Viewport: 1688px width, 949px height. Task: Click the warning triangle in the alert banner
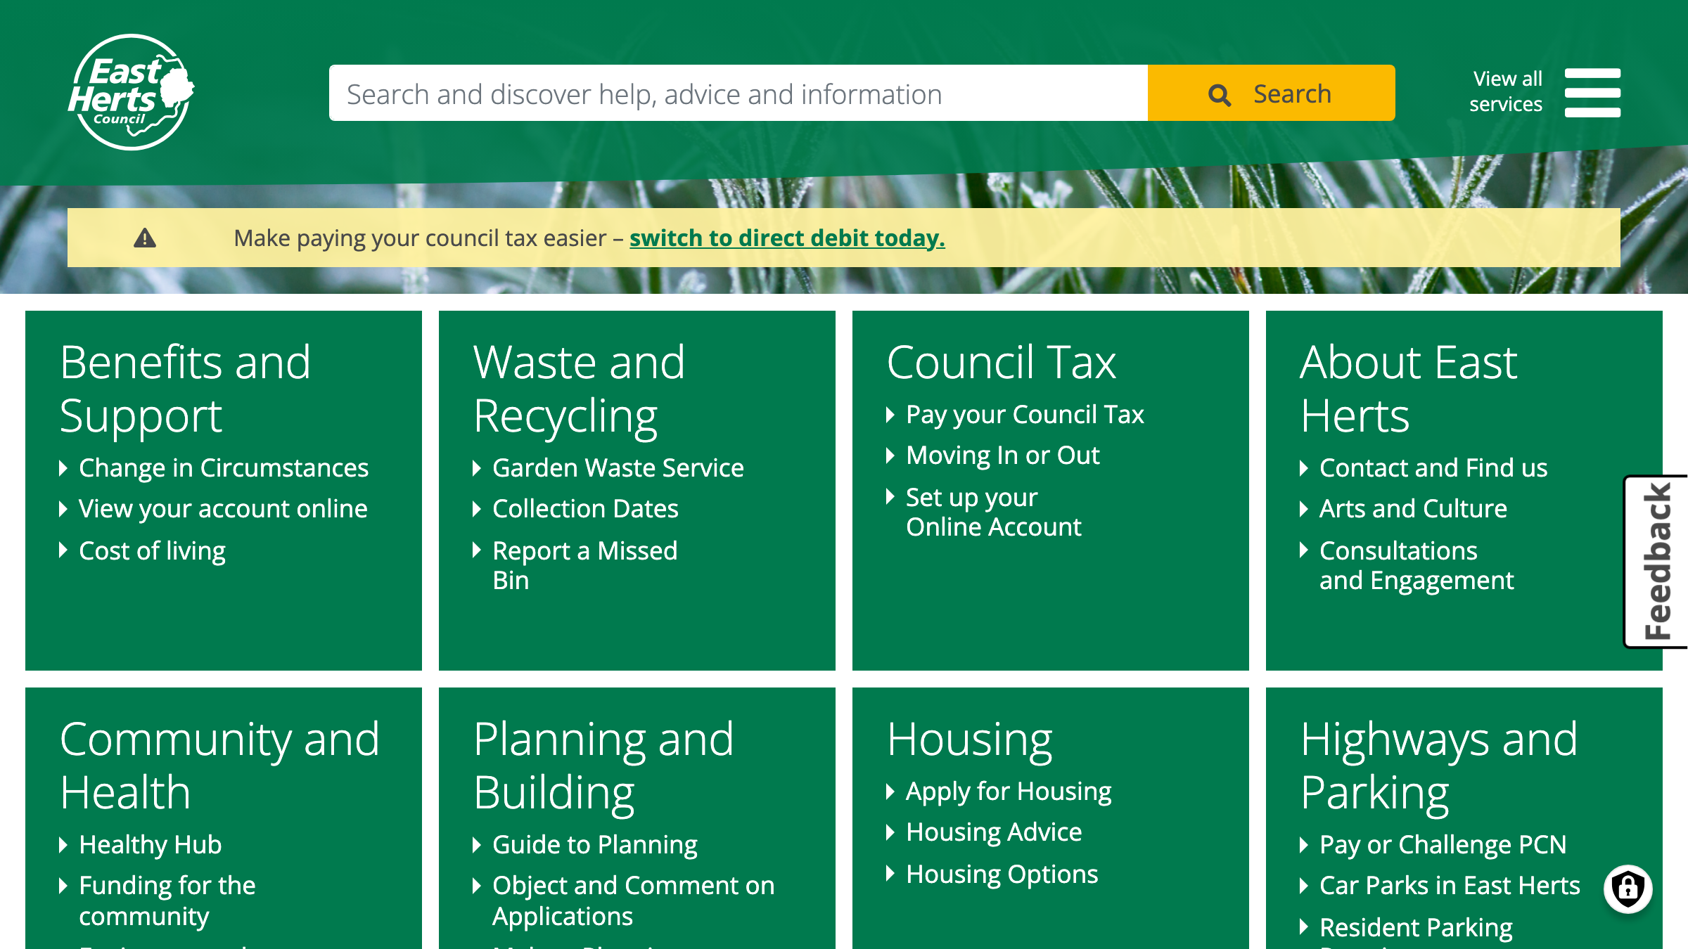pos(144,238)
